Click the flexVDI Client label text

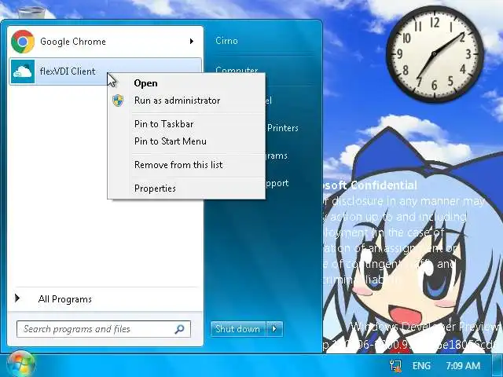coord(68,71)
